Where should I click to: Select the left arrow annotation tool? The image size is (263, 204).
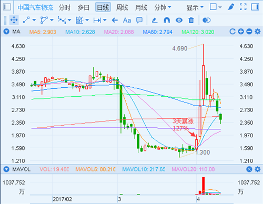[115, 21]
